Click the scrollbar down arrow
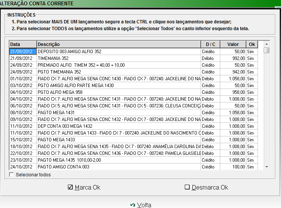 pos(267,167)
